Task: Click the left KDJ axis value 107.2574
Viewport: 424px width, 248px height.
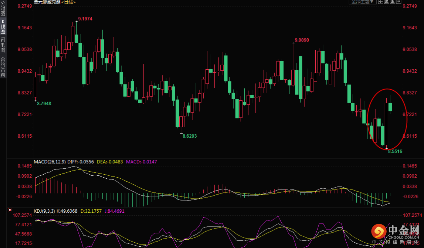Action: point(22,215)
